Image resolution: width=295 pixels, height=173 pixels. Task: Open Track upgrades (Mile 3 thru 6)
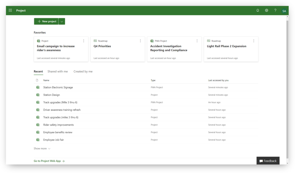click(60, 102)
